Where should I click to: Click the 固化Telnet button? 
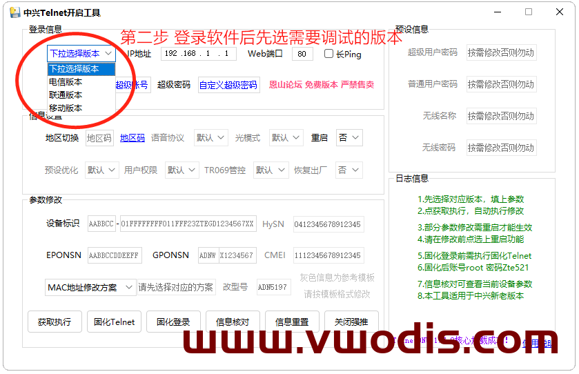pyautogui.click(x=114, y=322)
